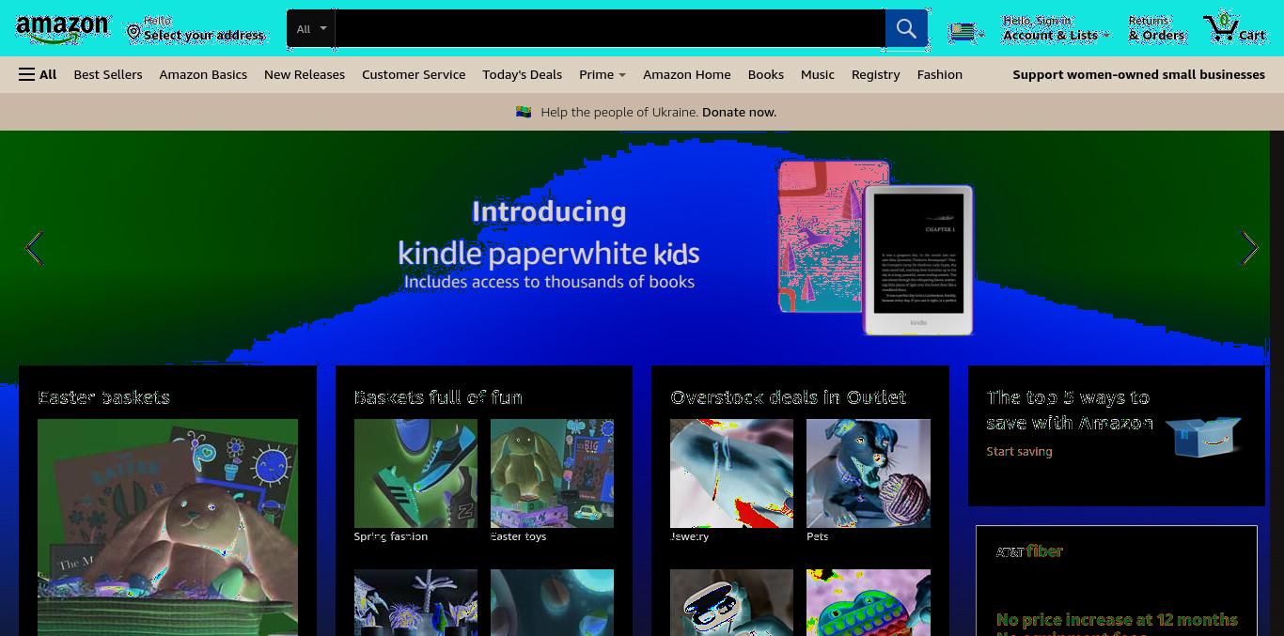The image size is (1284, 636).
Task: Open the Spring fashion thumbnail
Action: [415, 473]
